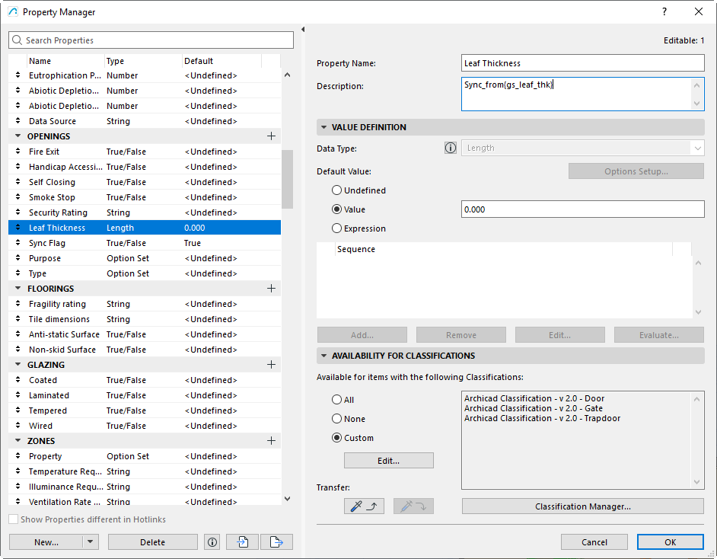The width and height of the screenshot is (717, 559).
Task: Click the Type column header
Action: click(x=143, y=61)
